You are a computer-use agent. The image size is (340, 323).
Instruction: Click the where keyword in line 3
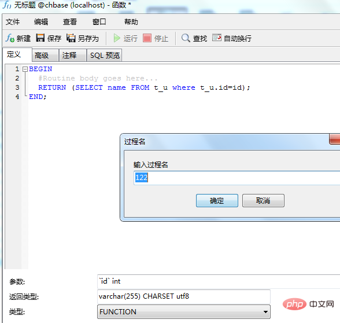click(x=184, y=87)
